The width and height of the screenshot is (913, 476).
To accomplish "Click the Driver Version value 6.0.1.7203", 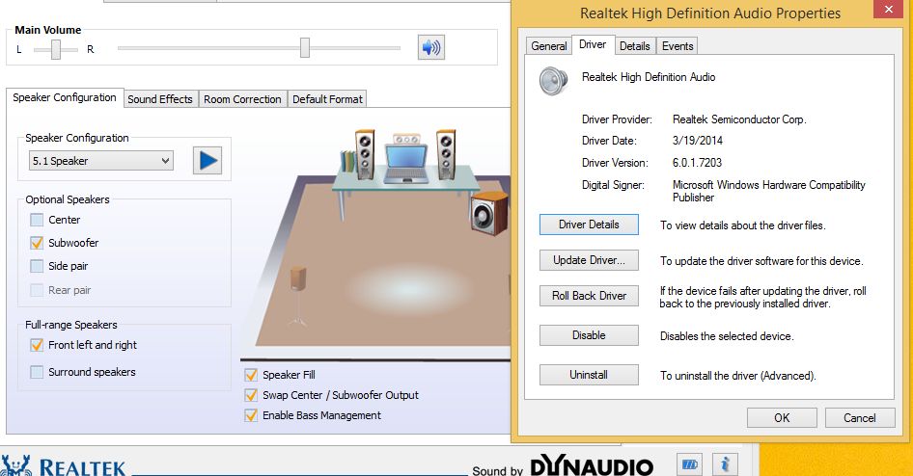I will (x=697, y=163).
